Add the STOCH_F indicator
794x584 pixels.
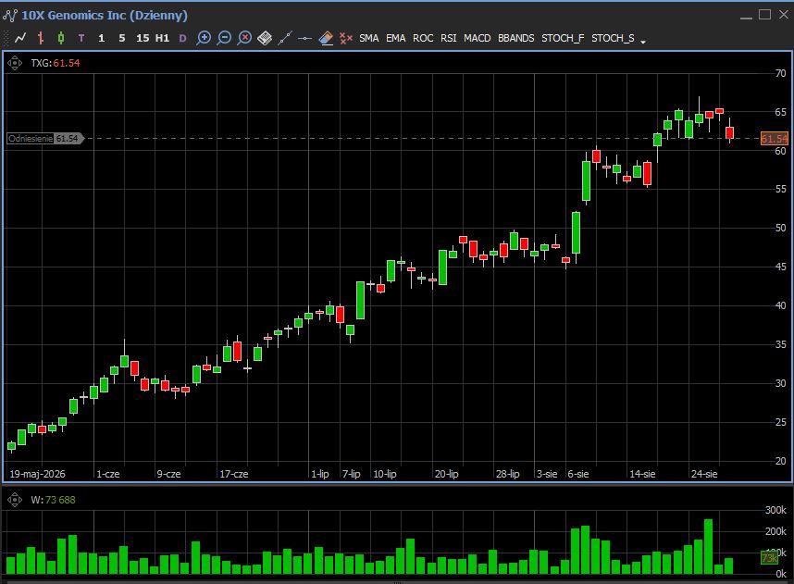click(x=563, y=38)
